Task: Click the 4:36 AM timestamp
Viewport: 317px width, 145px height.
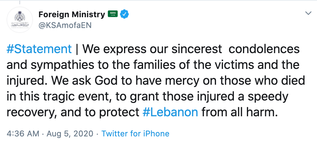Action: click(23, 134)
